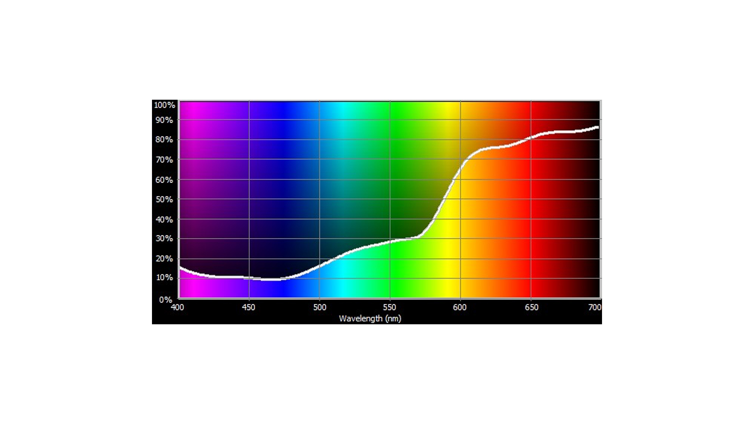Viewport: 754px width, 424px height.
Task: Click the 10% axis label
Action: [165, 278]
